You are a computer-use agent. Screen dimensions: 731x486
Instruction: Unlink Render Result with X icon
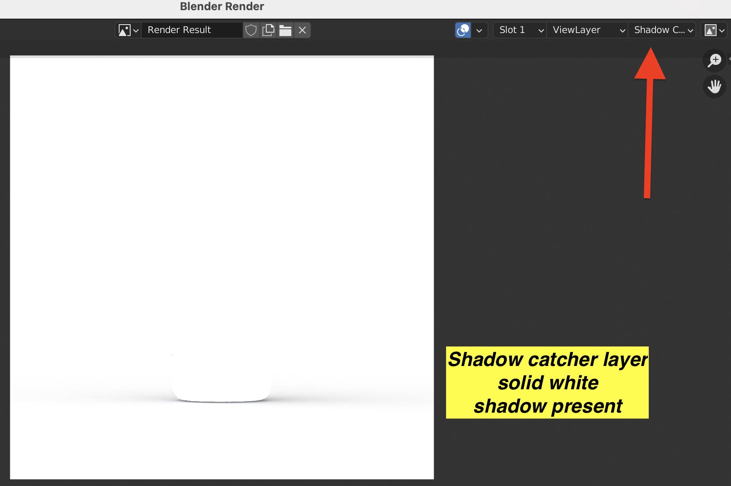(x=302, y=30)
